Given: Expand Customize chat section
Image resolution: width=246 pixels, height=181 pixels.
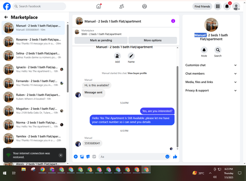Looking at the screenshot, I should pos(211,65).
